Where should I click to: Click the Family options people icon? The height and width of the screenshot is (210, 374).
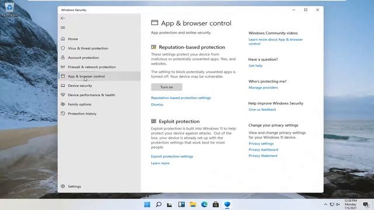click(63, 104)
